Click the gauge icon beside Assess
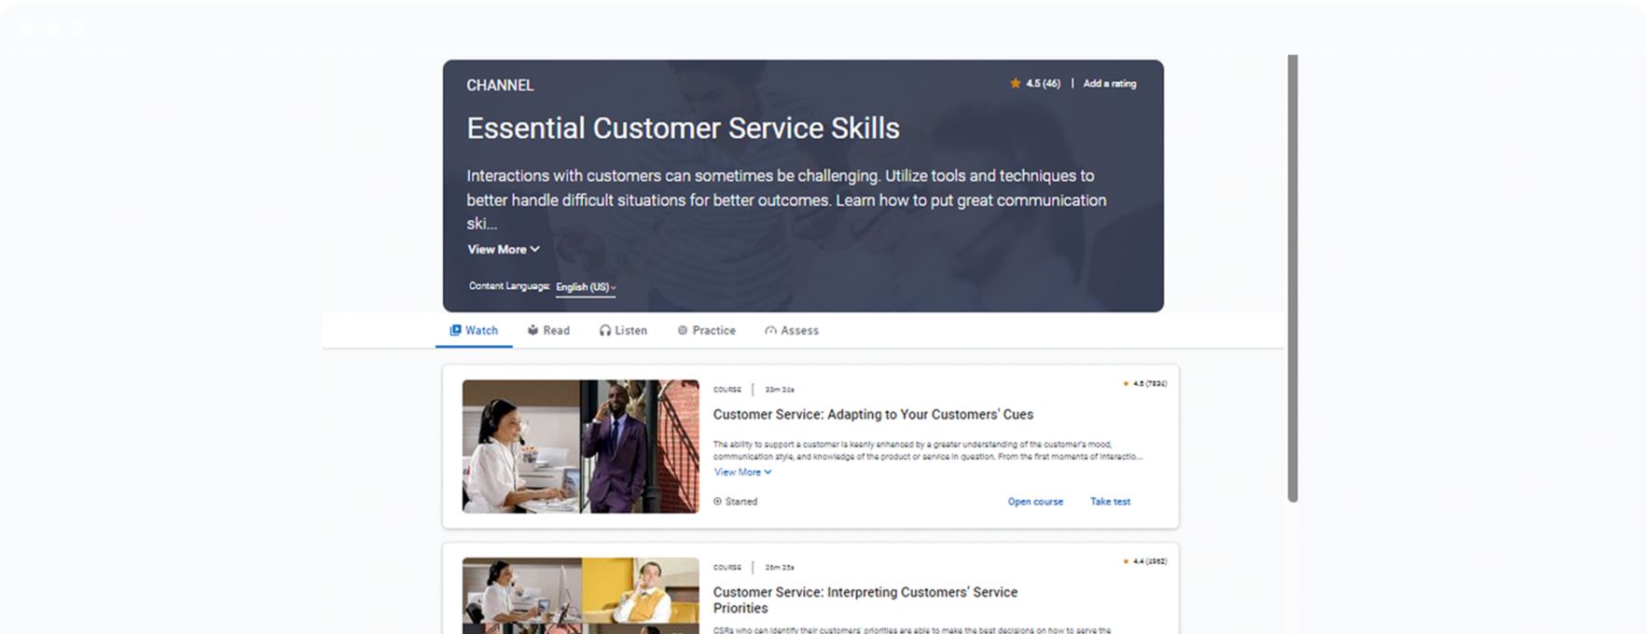Screen dimensions: 1647x634 point(770,331)
